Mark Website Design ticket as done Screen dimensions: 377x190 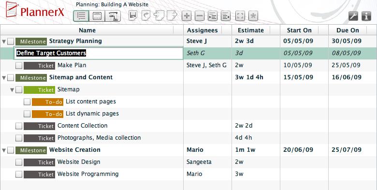click(19, 162)
